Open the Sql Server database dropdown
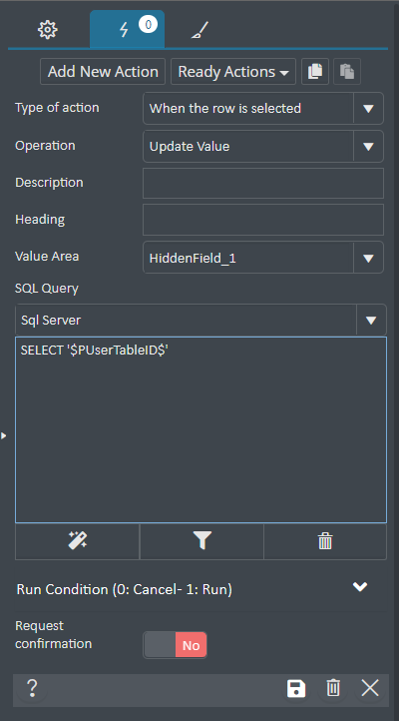 tap(201, 320)
